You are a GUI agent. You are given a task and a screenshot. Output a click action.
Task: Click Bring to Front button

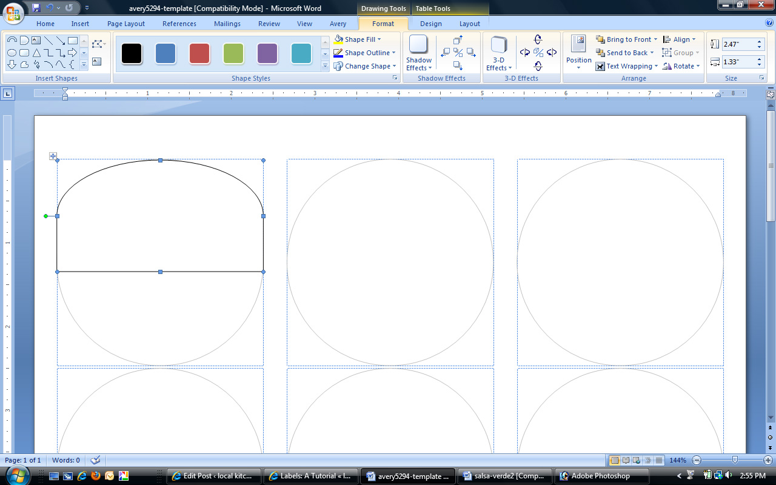627,39
